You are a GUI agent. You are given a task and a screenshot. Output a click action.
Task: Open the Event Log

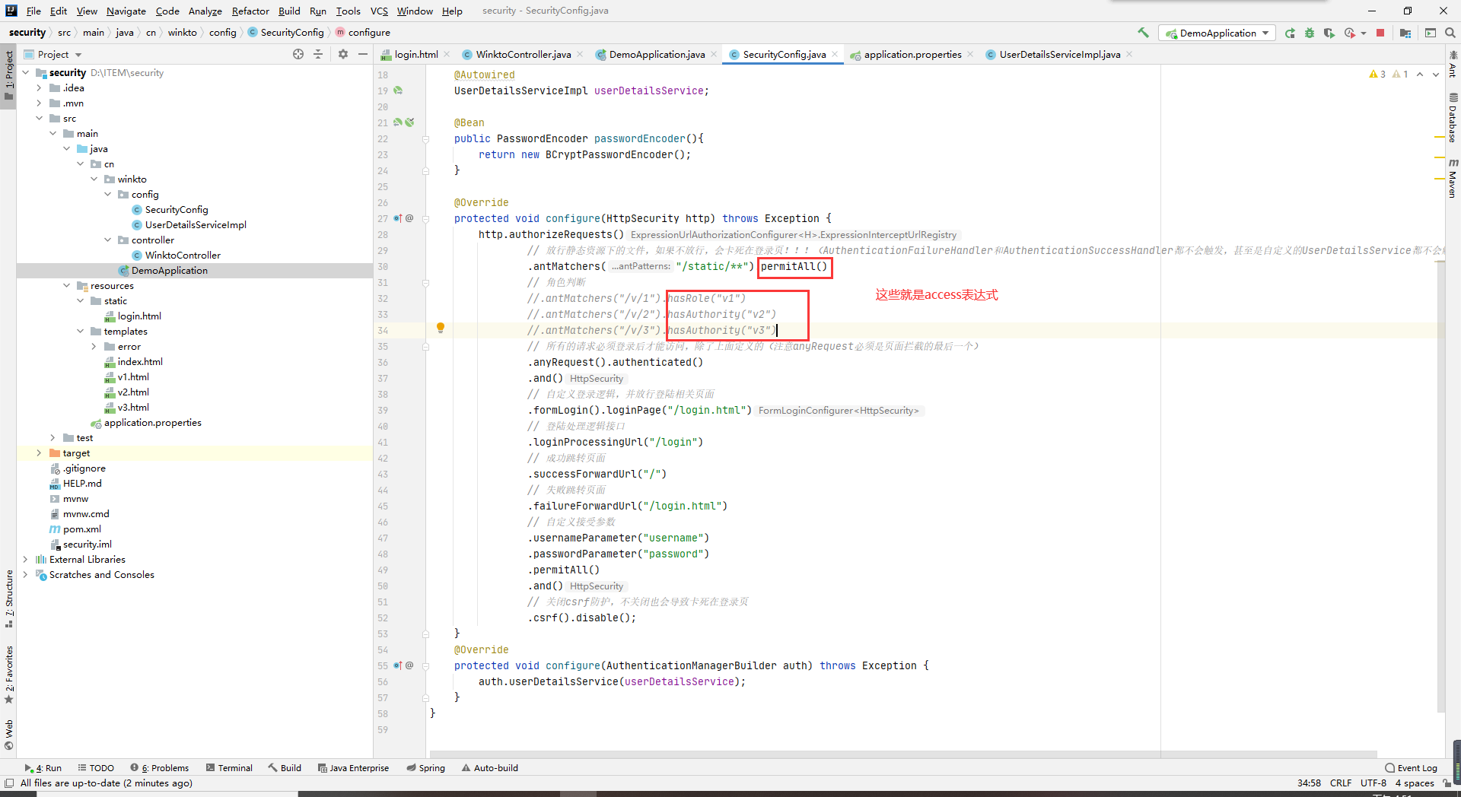1412,768
